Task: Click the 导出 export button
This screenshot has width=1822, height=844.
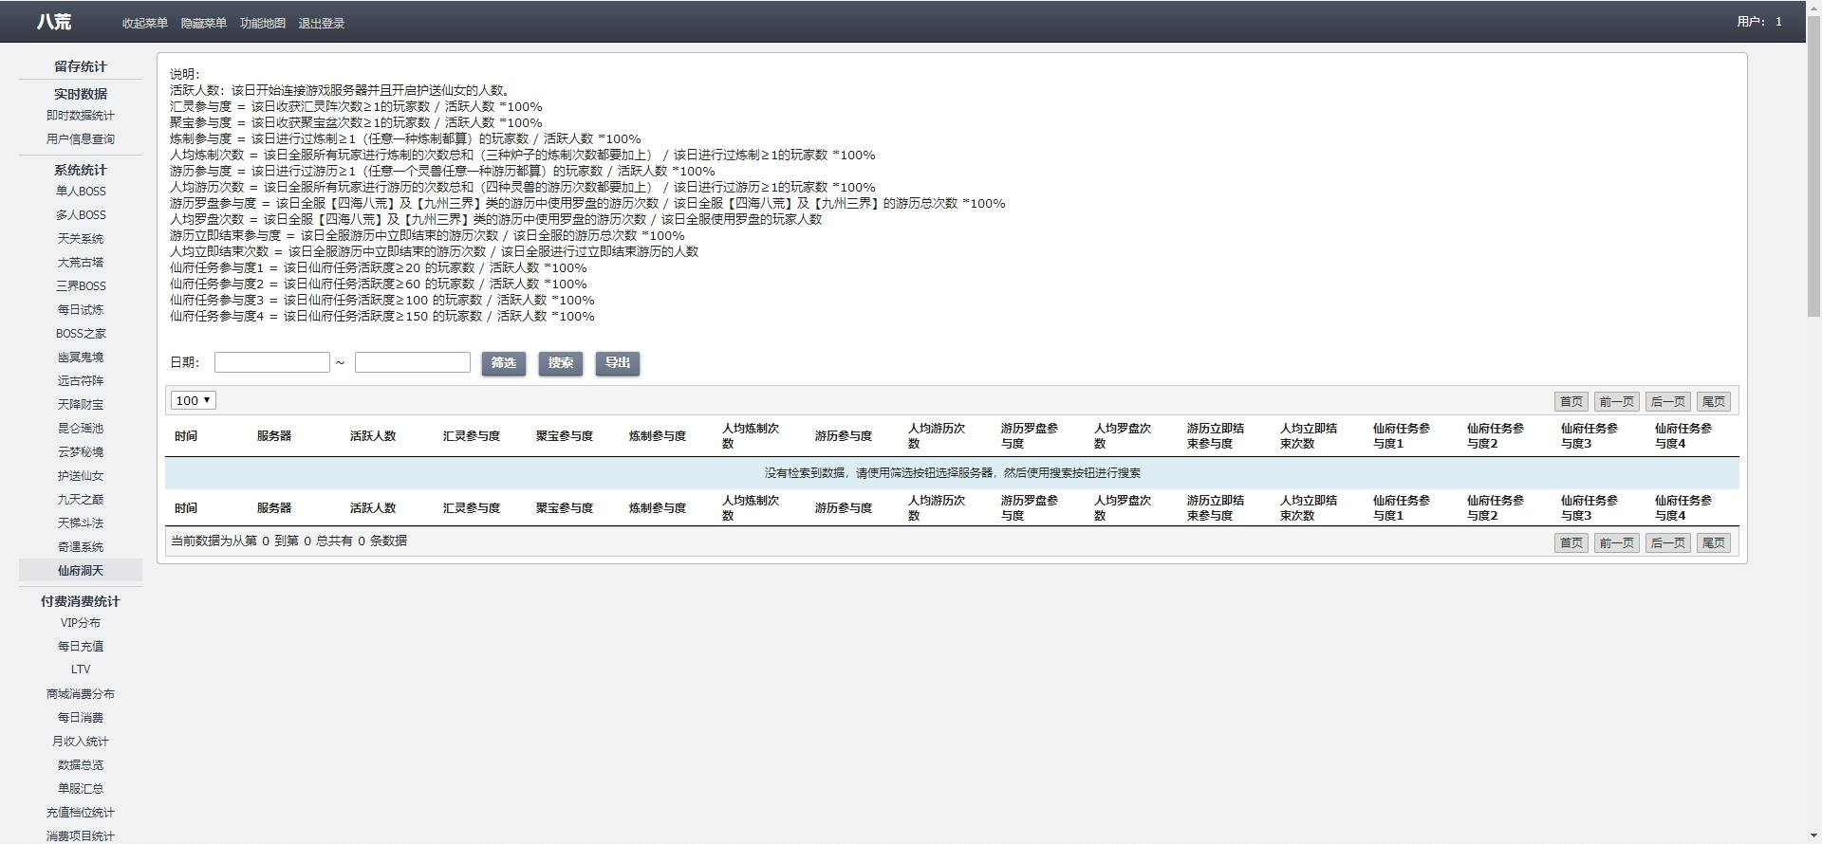Action: pyautogui.click(x=618, y=363)
